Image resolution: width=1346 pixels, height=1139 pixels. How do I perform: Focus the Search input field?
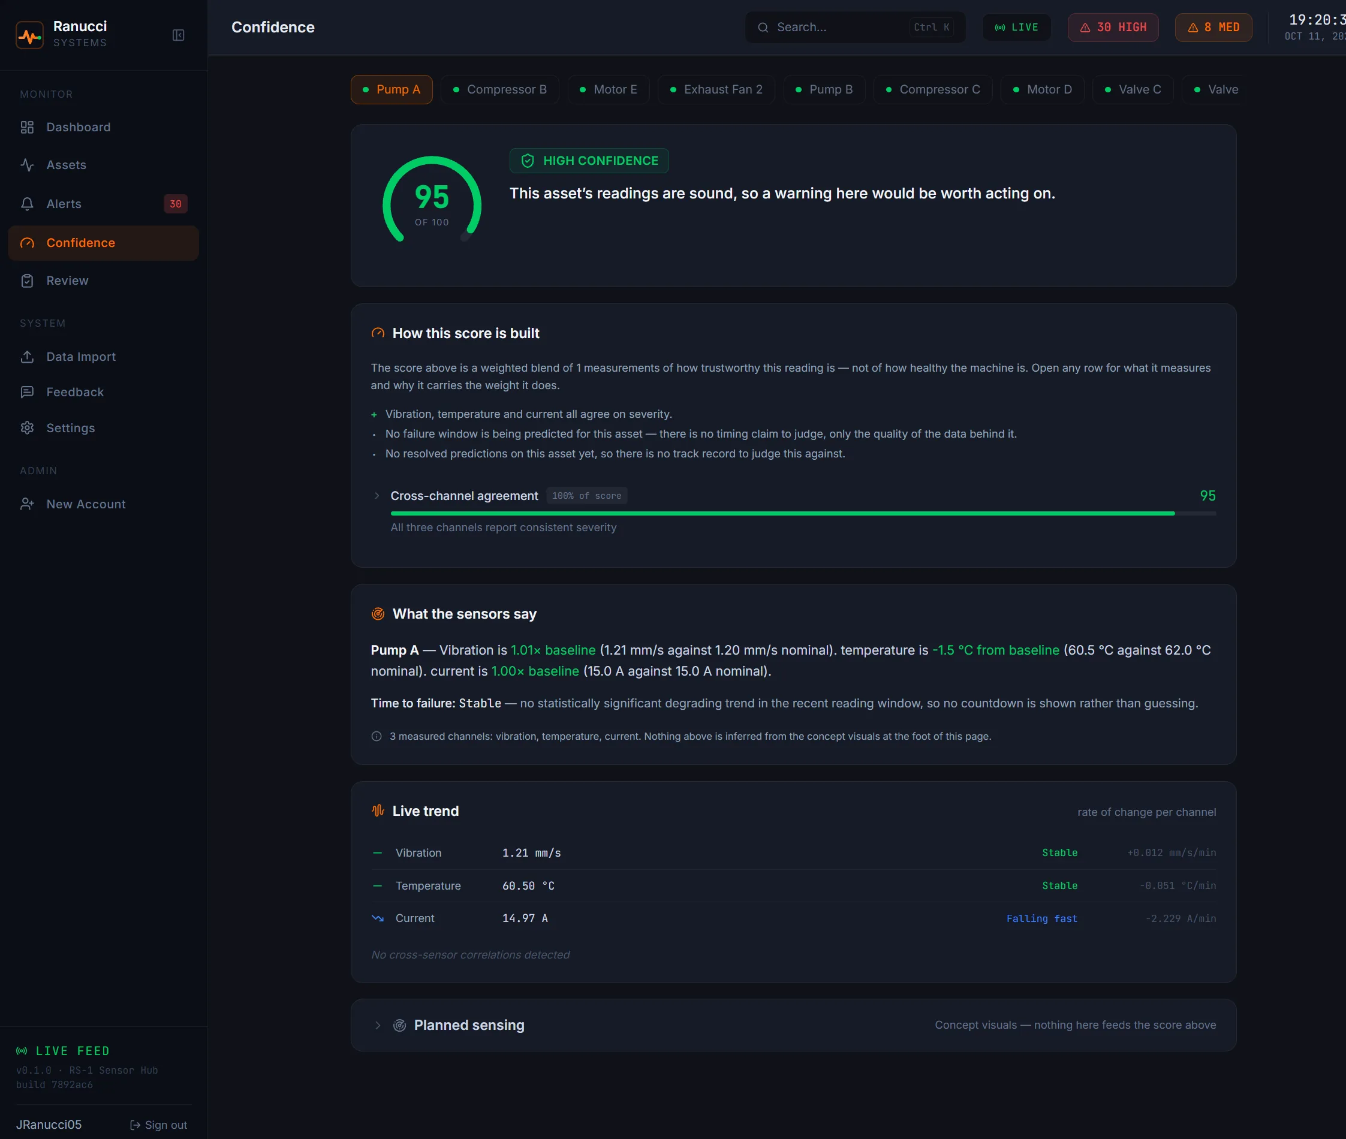coord(855,27)
